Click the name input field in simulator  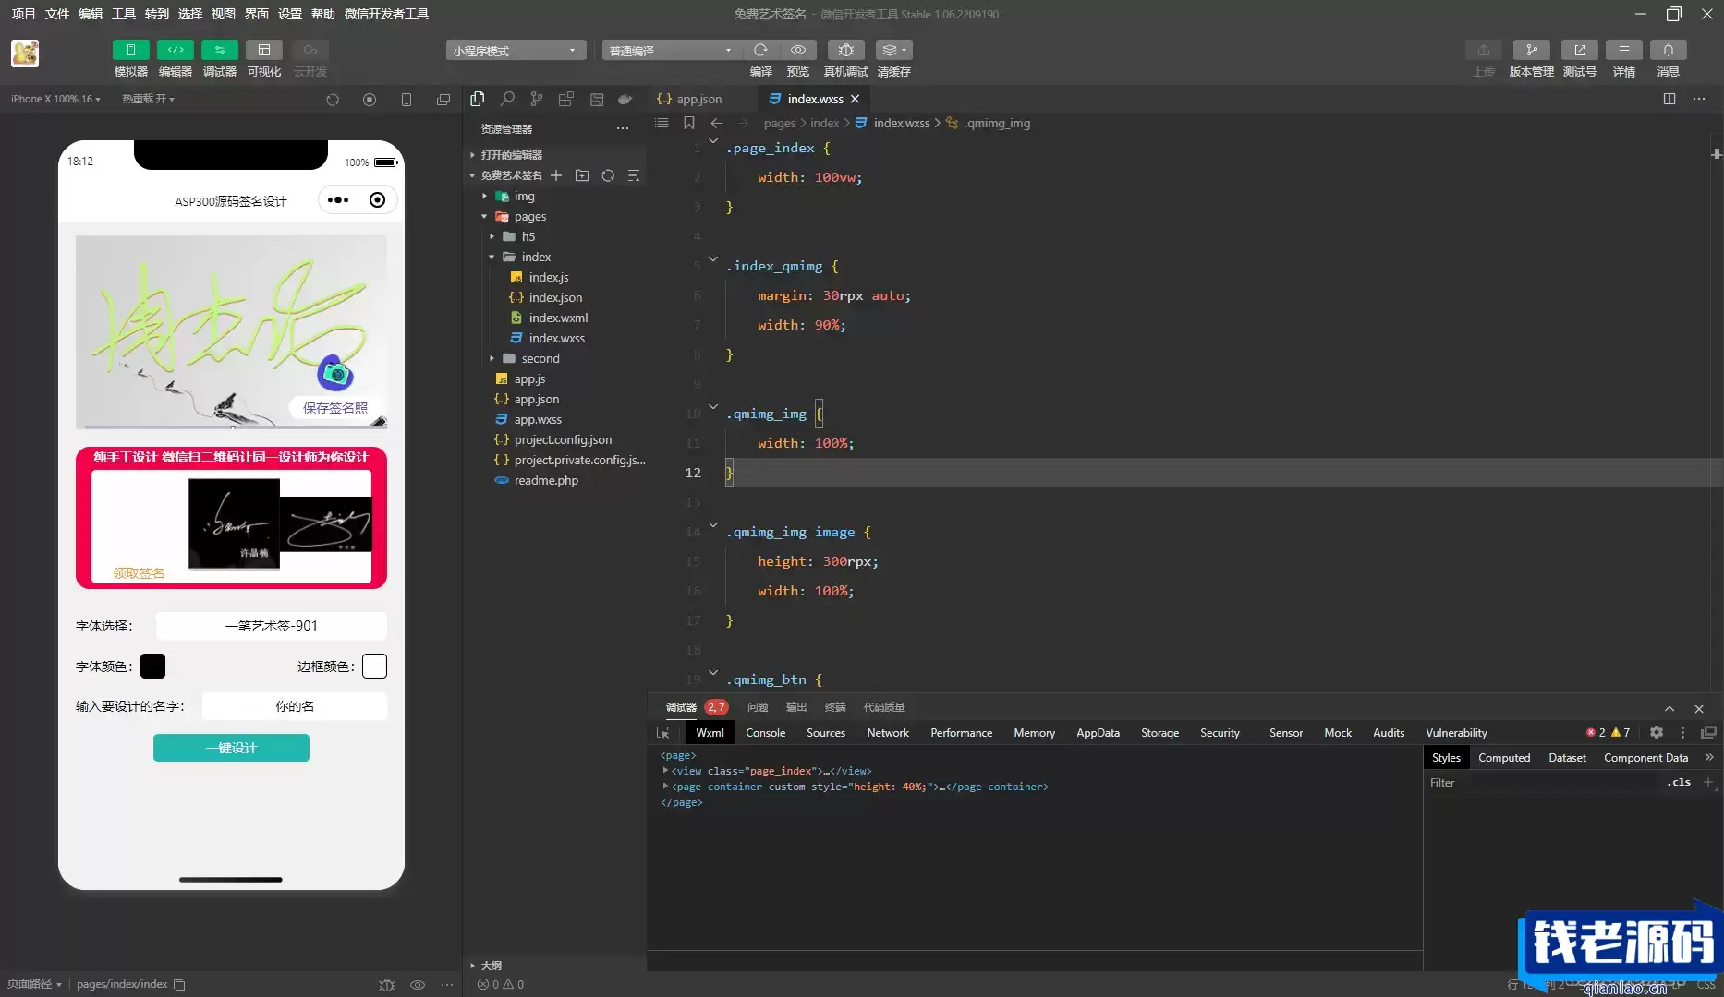pyautogui.click(x=295, y=706)
